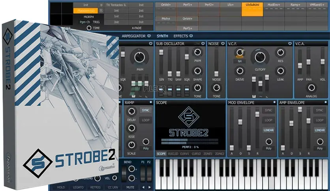Select the EUCLID scope tab
Screen dimensions: 330x191
coord(173,154)
